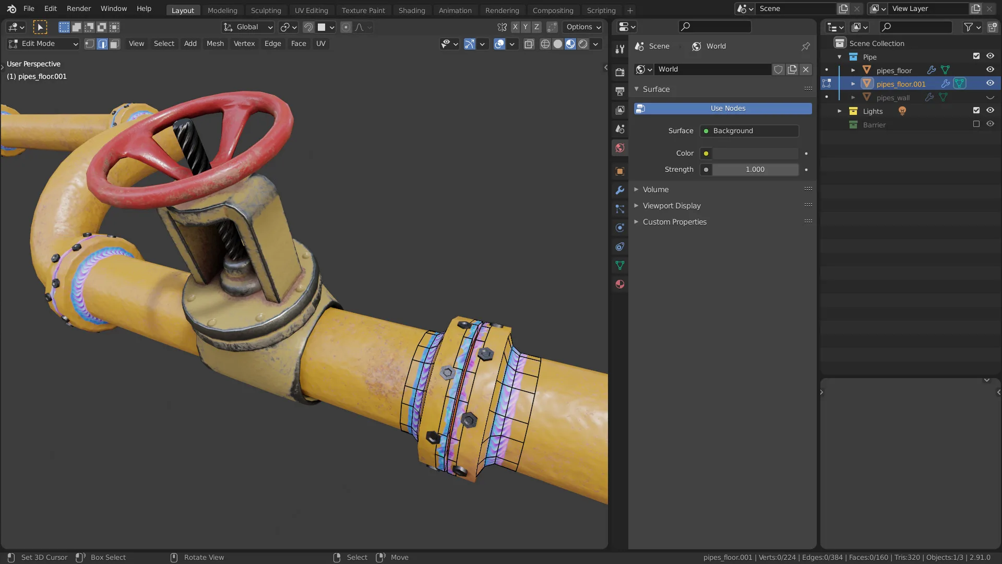Image resolution: width=1002 pixels, height=564 pixels.
Task: Toggle the Edge select mode icon
Action: (101, 43)
